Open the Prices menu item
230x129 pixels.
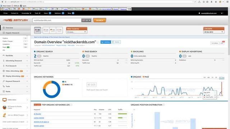[5, 13]
